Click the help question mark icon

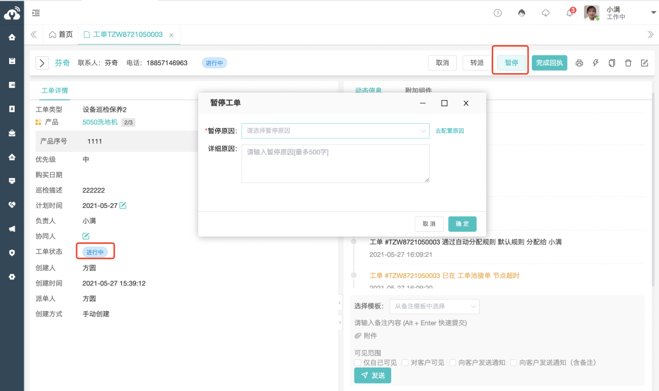tap(497, 13)
